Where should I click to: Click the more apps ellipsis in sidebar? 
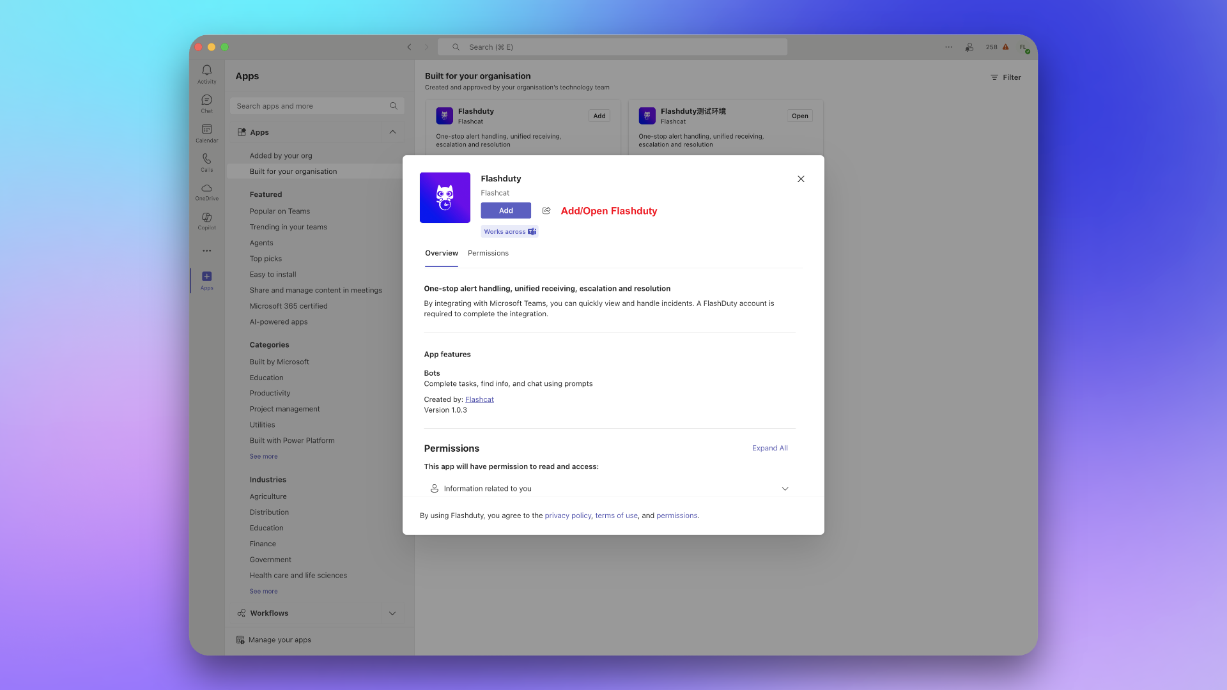(206, 251)
